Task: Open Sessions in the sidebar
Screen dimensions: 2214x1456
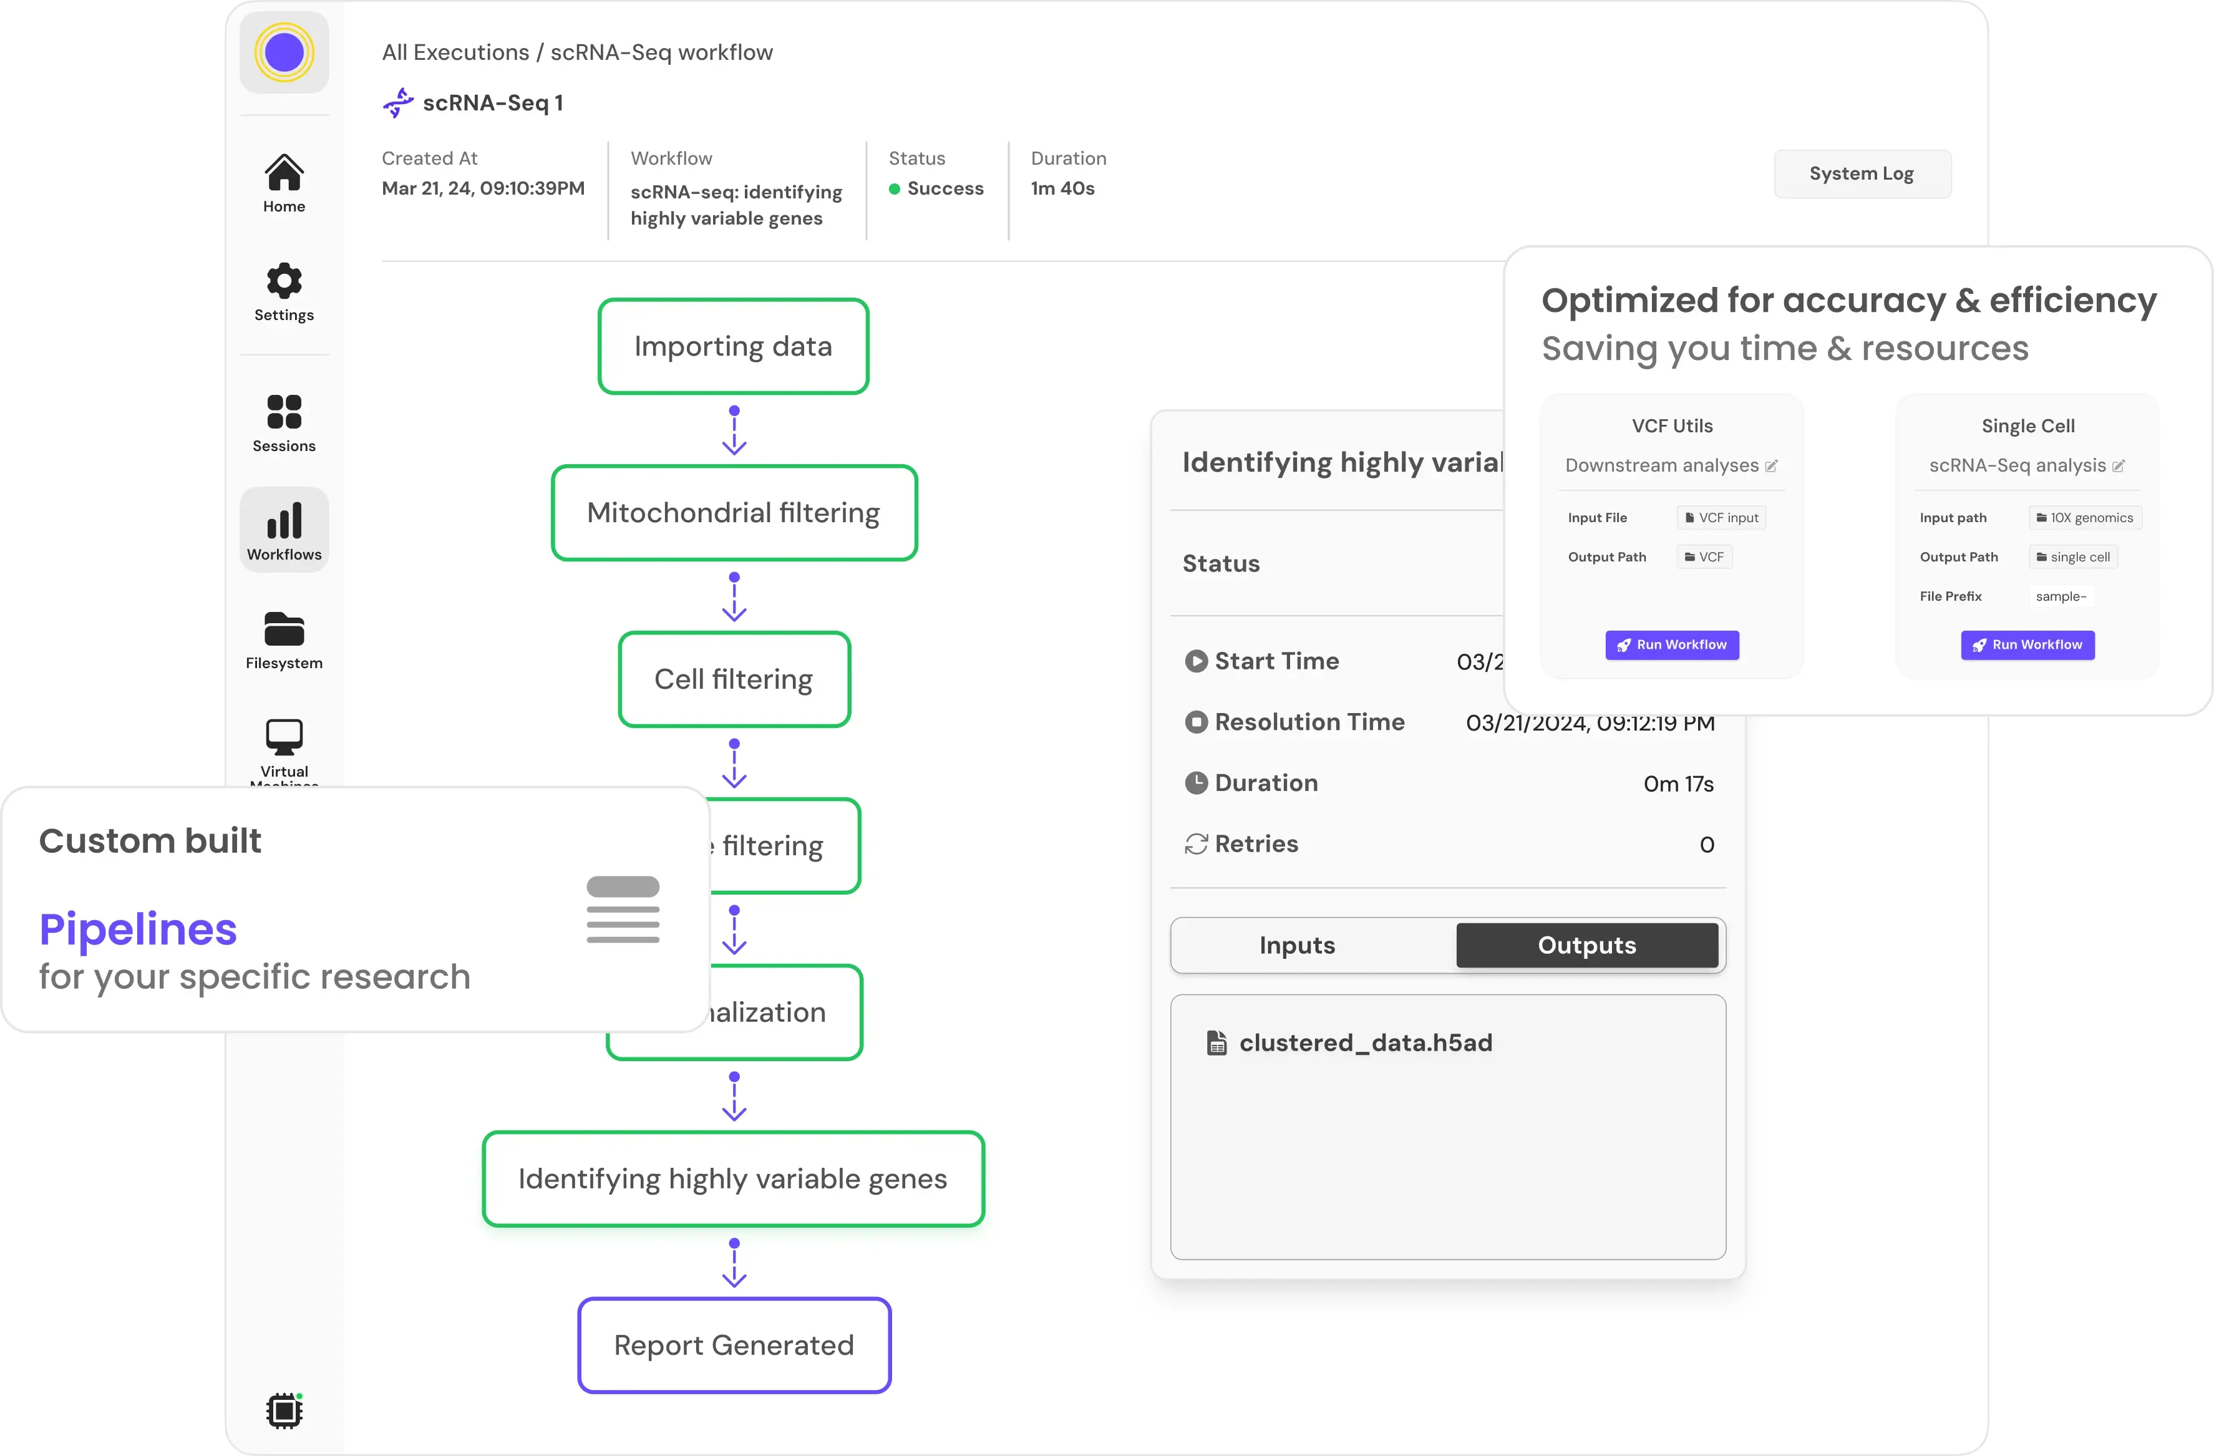Action: (x=284, y=424)
